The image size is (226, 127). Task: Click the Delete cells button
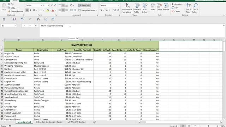click(159, 8)
